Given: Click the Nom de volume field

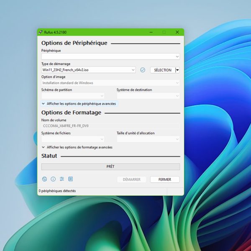Looking at the screenshot, I should point(110,126).
